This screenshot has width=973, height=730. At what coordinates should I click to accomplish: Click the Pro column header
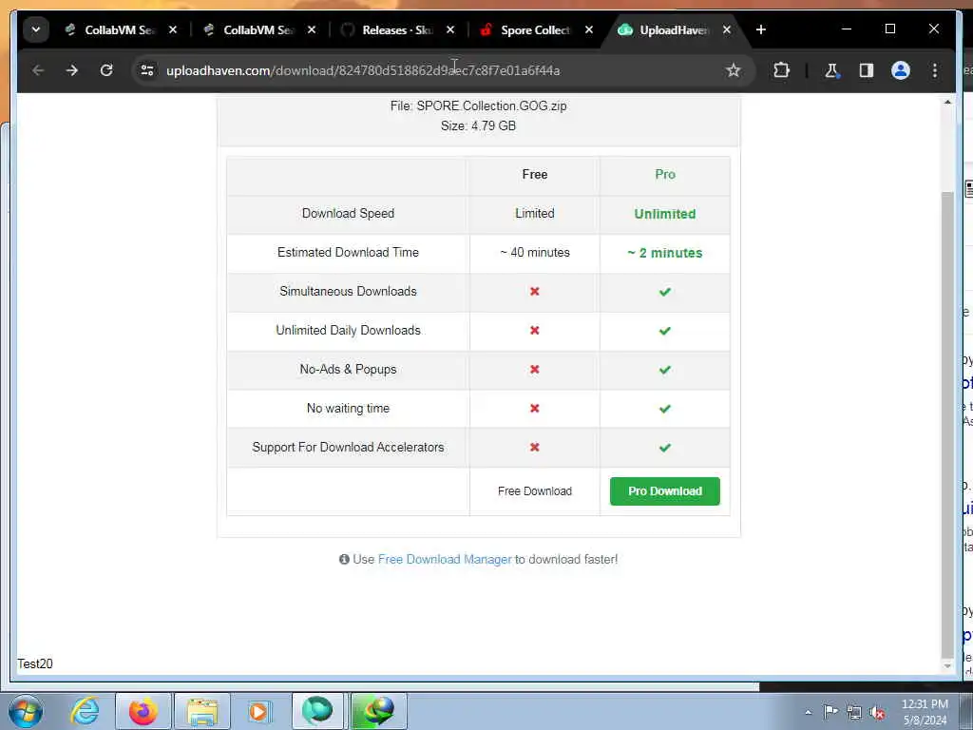click(664, 175)
